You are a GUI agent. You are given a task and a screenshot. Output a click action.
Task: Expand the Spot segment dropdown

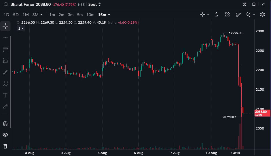pos(94,5)
